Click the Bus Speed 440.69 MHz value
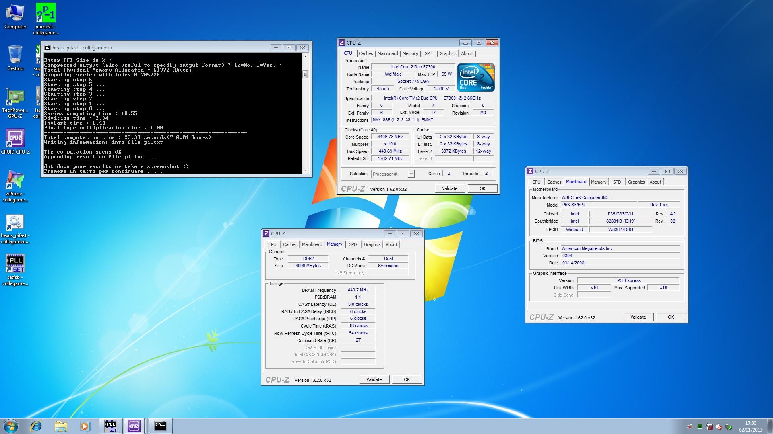The image size is (773, 434). 390,151
